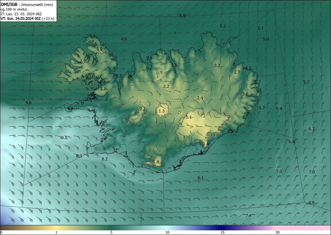The image size is (331, 235).
Task: Select the 9.0 value off the west coast
Action: coord(64,138)
